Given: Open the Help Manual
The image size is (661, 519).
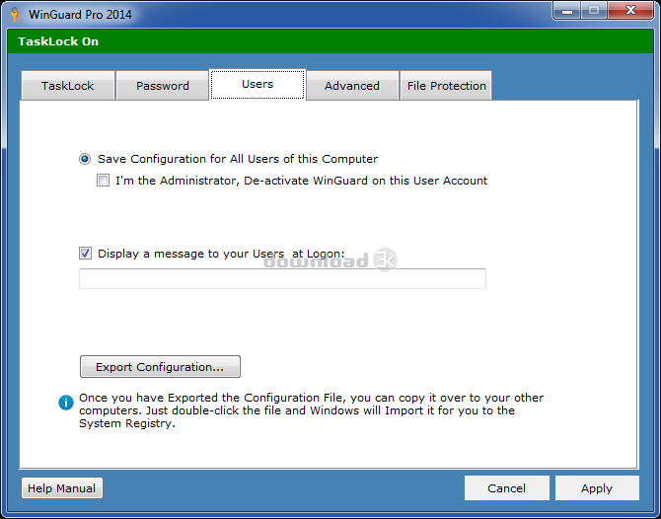Looking at the screenshot, I should pyautogui.click(x=62, y=488).
